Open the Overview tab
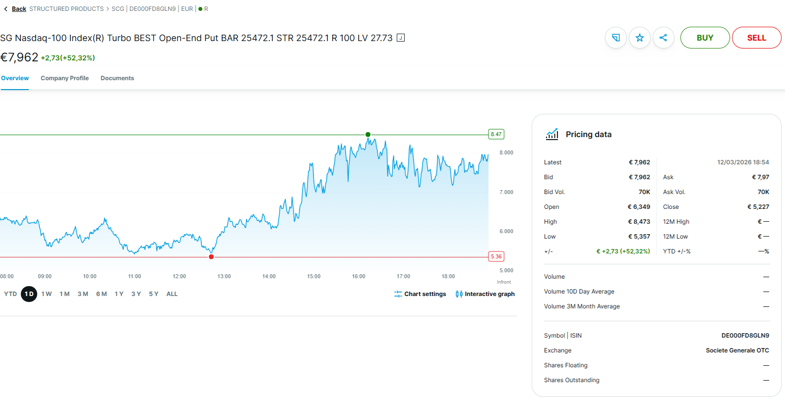This screenshot has height=397, width=785. [x=15, y=78]
